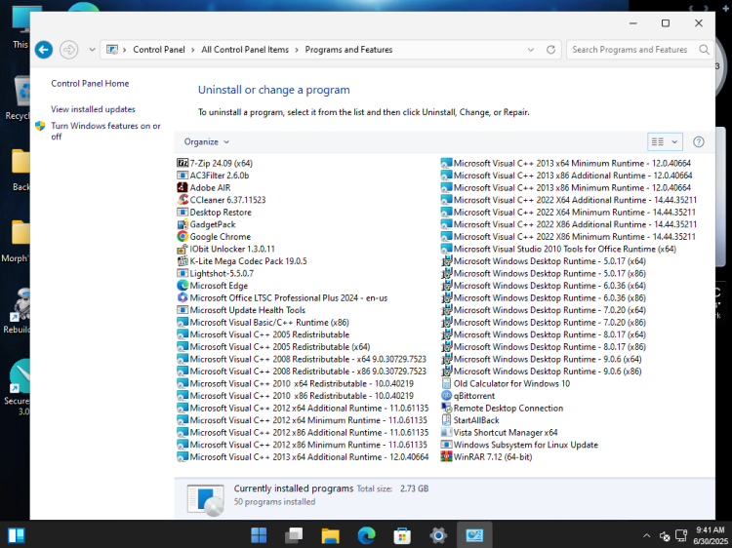Select Windows Desktop Runtime 9.0.6 (x86)
732x548 pixels.
click(541, 372)
